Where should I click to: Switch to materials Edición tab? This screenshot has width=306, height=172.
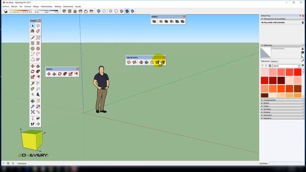coord(274,61)
